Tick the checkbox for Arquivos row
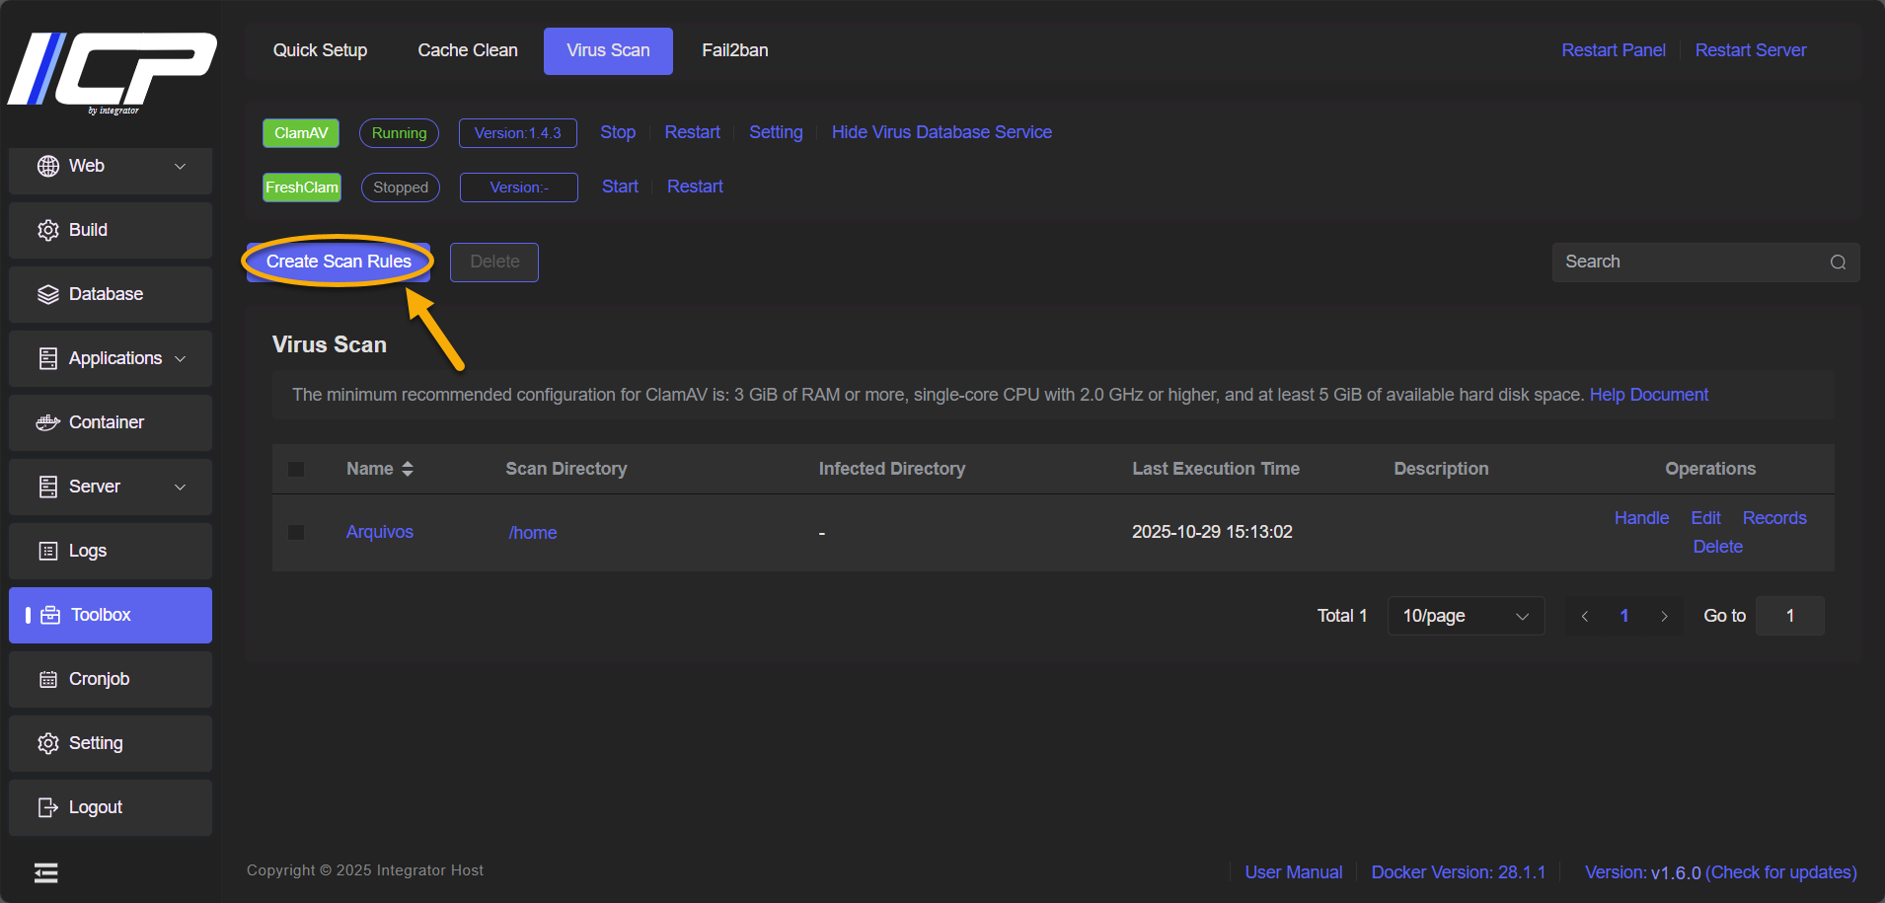Screen dimensions: 1885x903 coord(296,532)
